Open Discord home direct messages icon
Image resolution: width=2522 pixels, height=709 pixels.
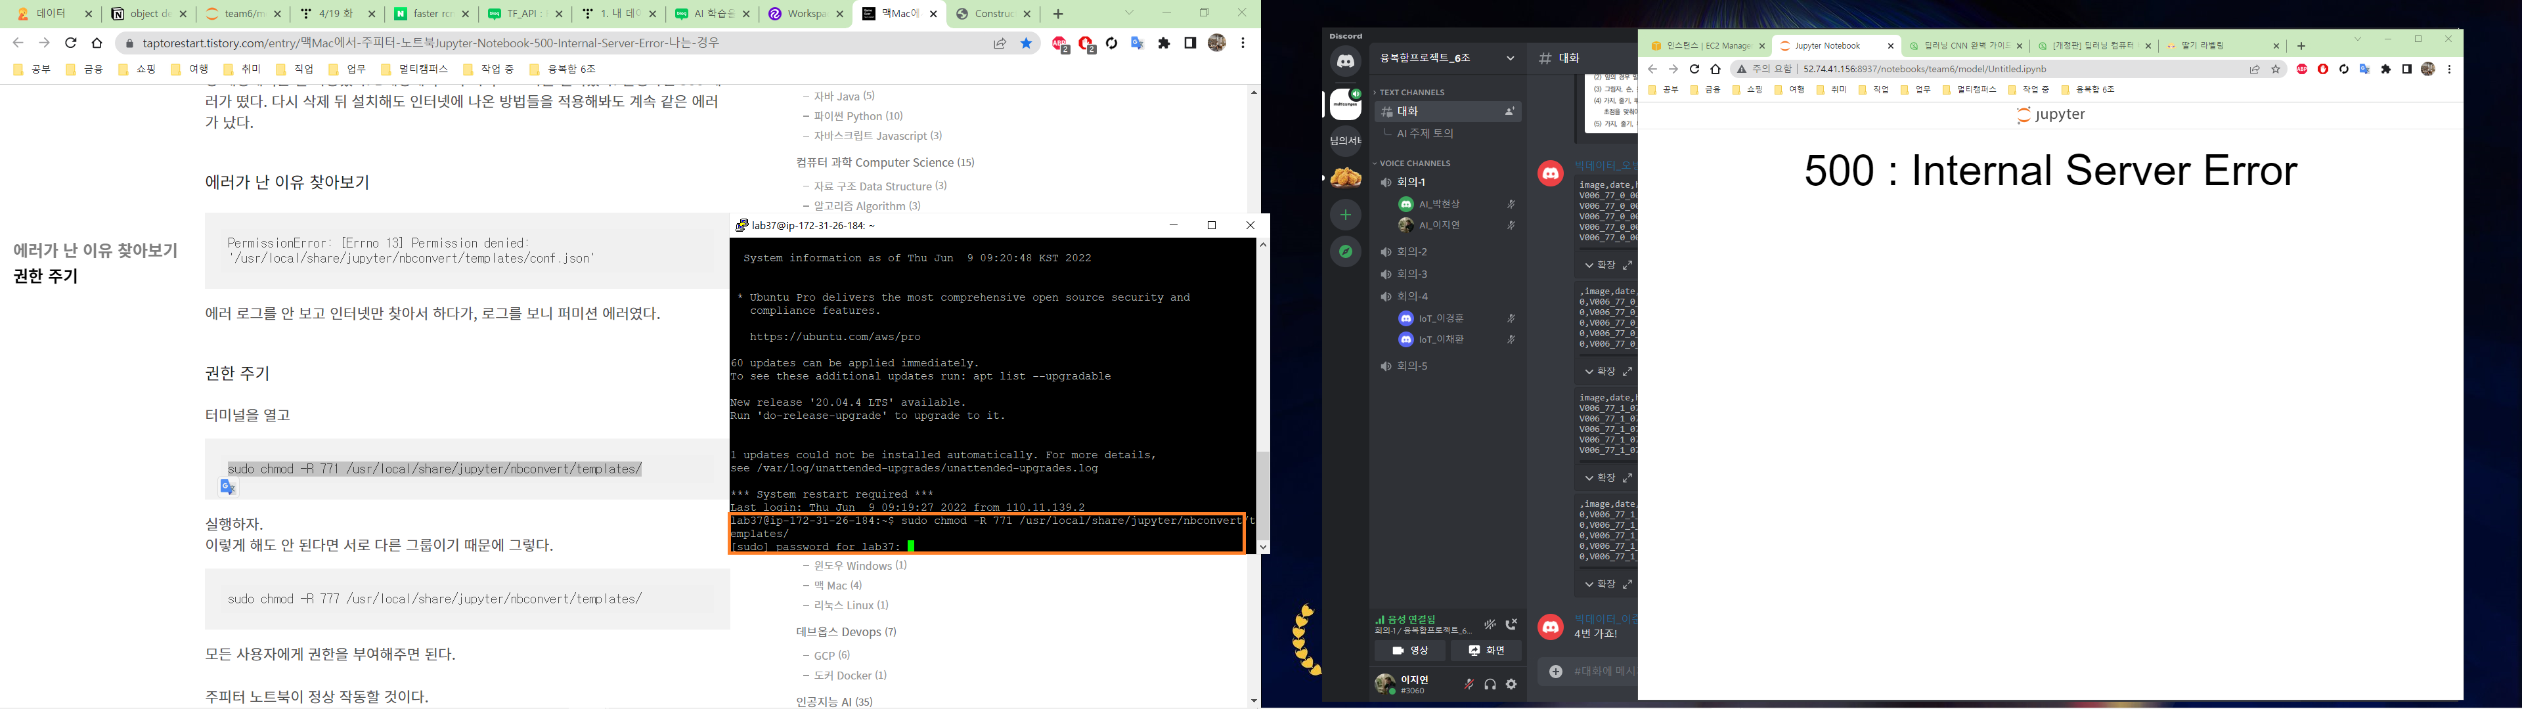click(1345, 60)
